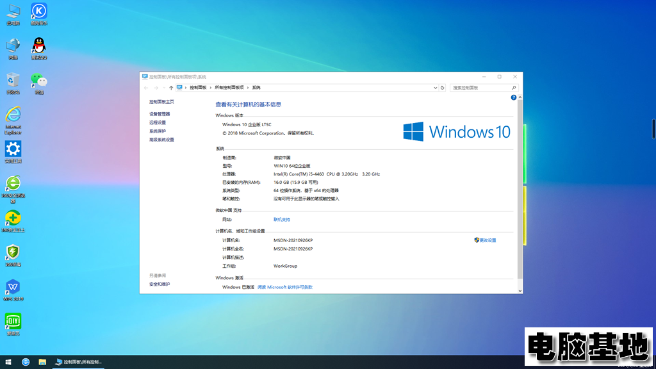656x369 pixels.
Task: Click the address bar computer icon
Action: pos(179,87)
